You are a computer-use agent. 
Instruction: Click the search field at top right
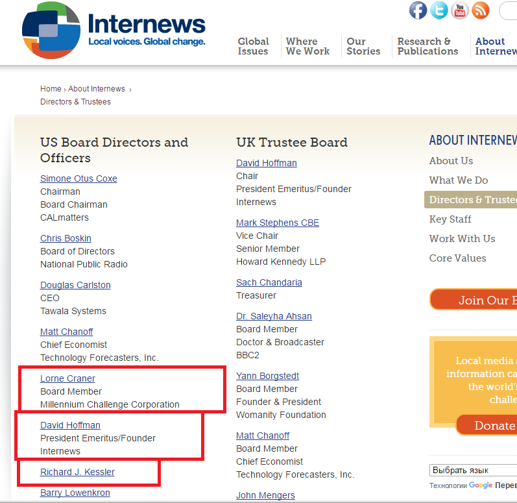[508, 10]
